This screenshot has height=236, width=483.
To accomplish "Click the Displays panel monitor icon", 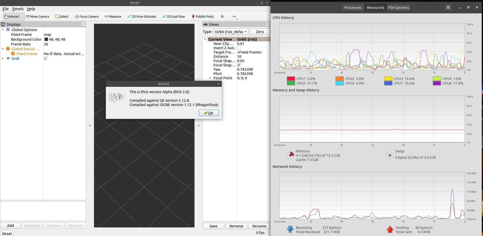I will tap(3, 24).
